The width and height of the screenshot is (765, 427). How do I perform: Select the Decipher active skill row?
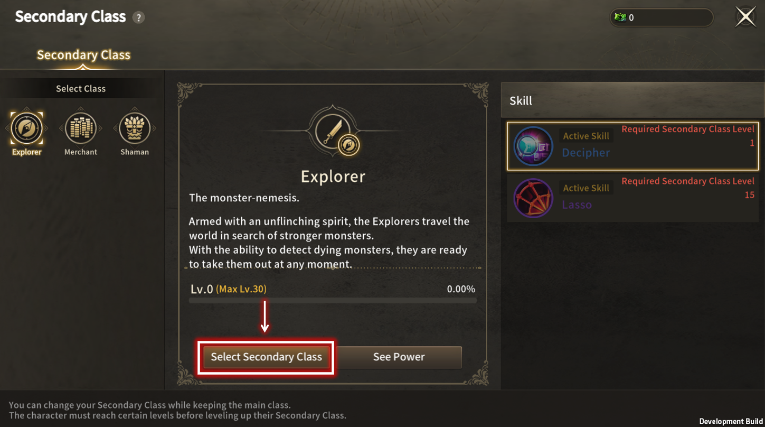tap(633, 146)
